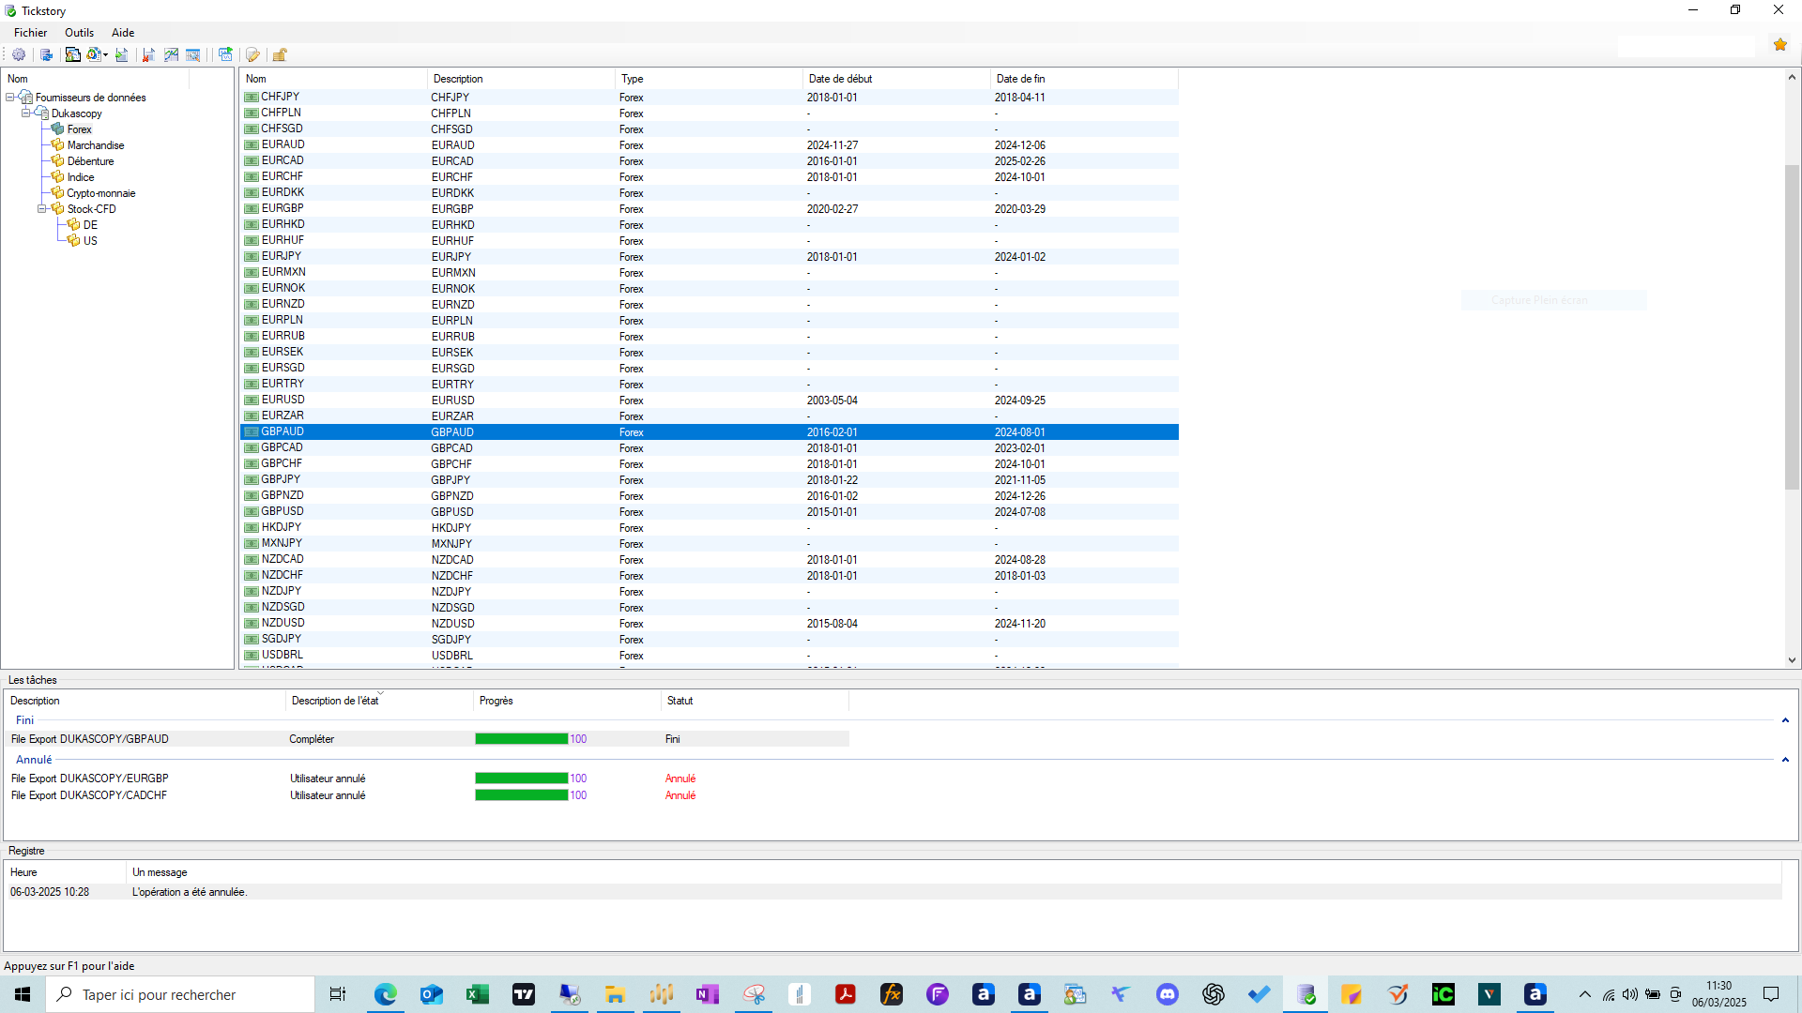This screenshot has width=1802, height=1013.
Task: Open the settings gear toolbar icon
Action: [19, 55]
